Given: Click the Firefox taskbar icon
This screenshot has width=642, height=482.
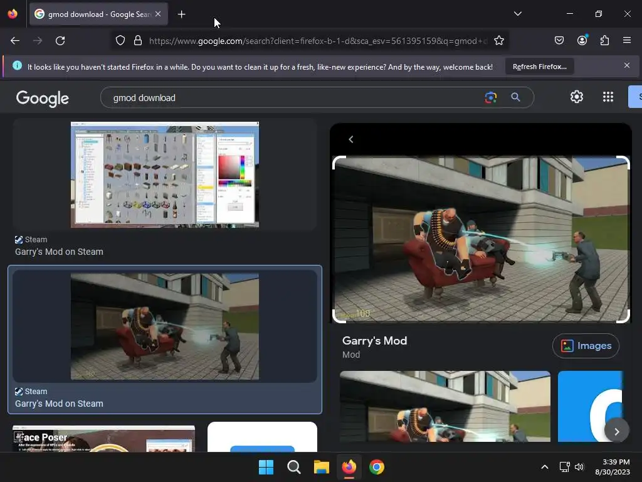Looking at the screenshot, I should 349,467.
